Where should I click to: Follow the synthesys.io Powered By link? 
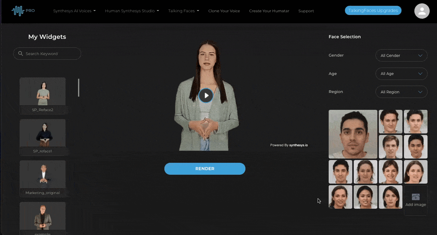click(x=298, y=145)
